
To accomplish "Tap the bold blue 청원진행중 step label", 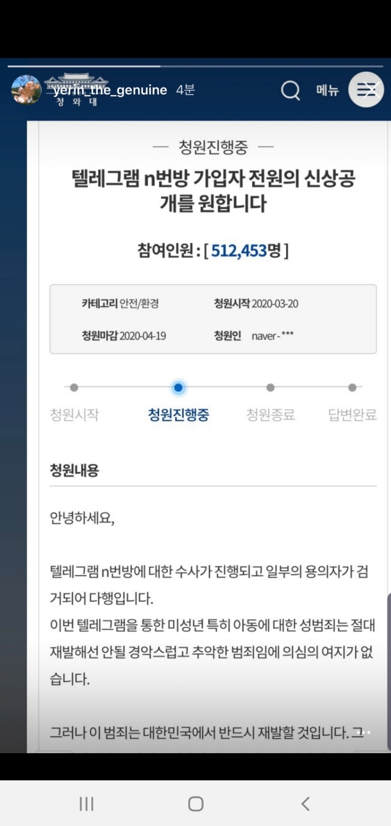I will tap(178, 415).
